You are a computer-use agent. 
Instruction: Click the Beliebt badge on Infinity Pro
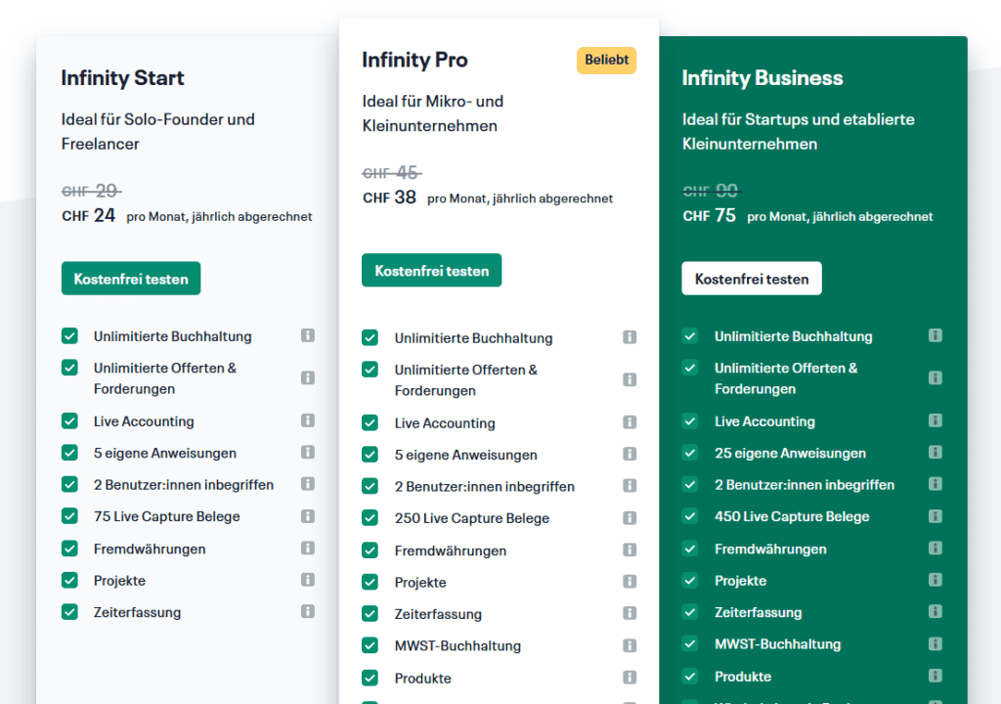pos(606,61)
